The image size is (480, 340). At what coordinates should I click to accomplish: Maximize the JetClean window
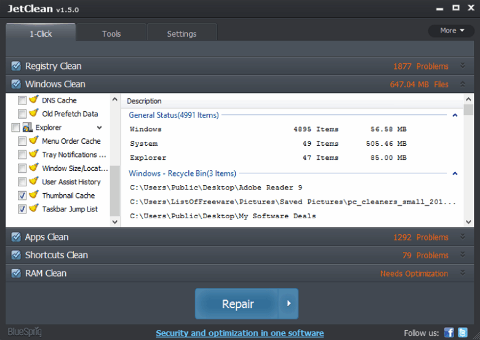(x=456, y=7)
